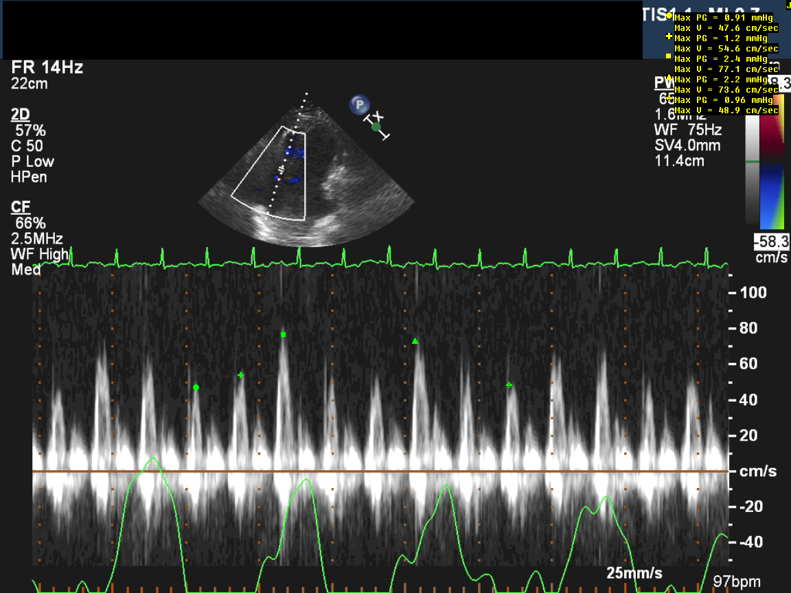Click the square caliper at the tallest peak
The width and height of the screenshot is (791, 593).
click(x=283, y=334)
